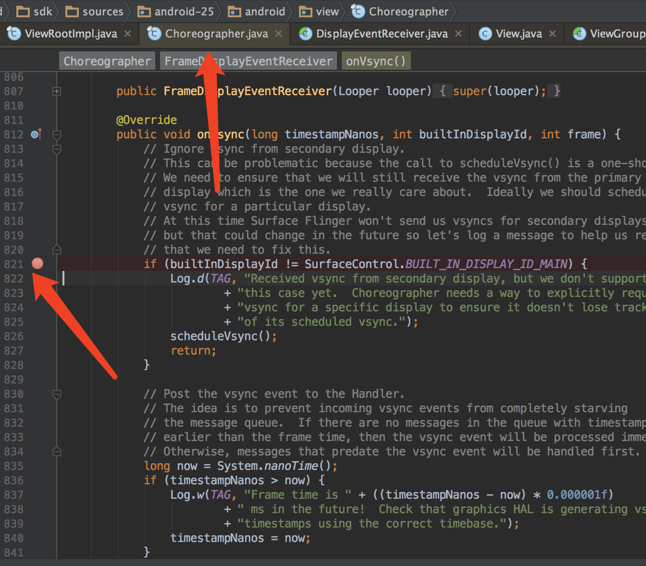Close the ViewRootImpl.java tab
Image resolution: width=646 pixels, height=566 pixels.
(x=128, y=34)
